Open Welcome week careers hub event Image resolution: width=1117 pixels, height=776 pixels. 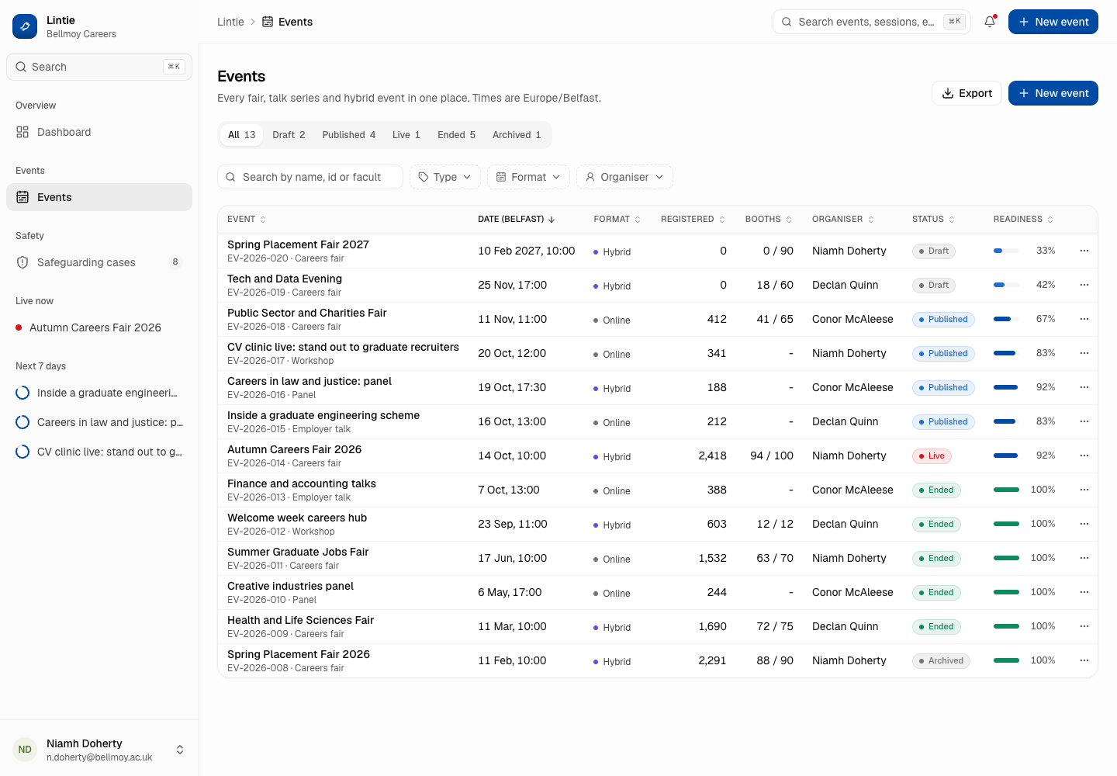(x=297, y=518)
